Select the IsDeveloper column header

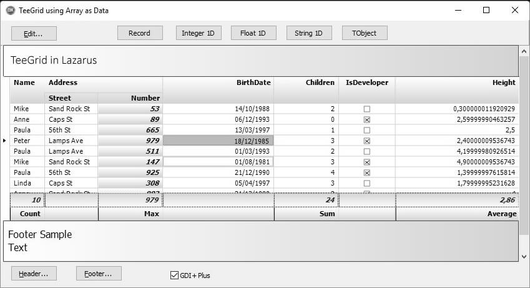[x=366, y=90]
